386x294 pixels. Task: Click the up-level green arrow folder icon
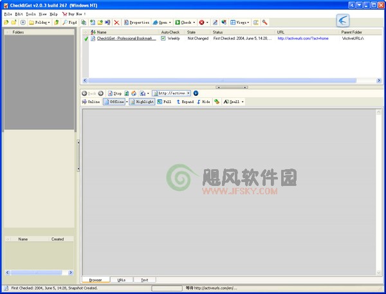[x=57, y=23]
